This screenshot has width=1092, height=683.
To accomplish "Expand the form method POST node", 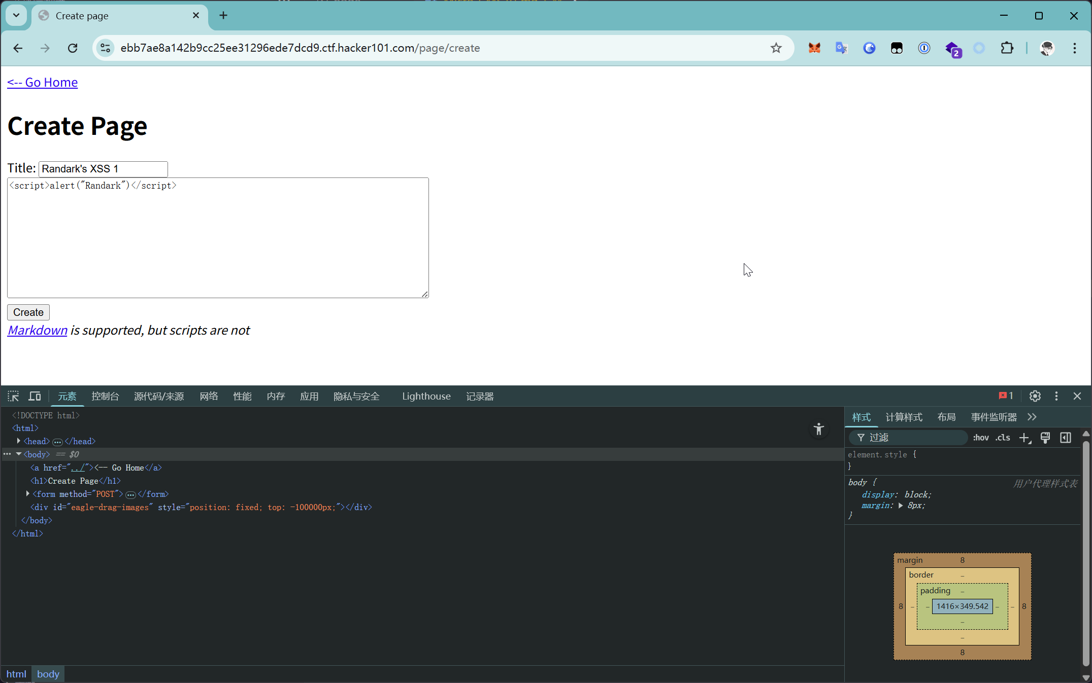I will click(x=27, y=494).
